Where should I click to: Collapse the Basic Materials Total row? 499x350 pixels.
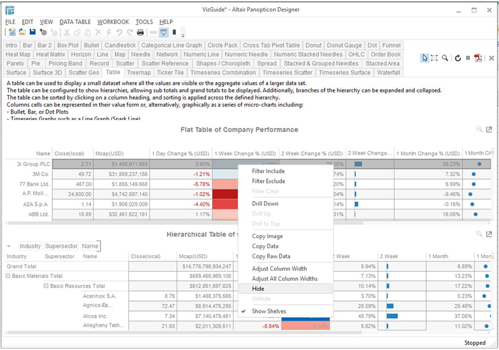pos(8,276)
